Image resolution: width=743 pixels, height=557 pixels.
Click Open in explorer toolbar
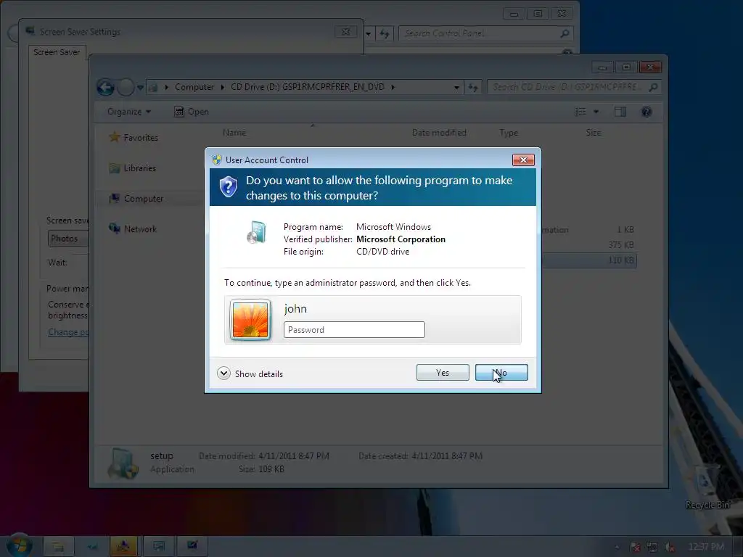point(192,112)
